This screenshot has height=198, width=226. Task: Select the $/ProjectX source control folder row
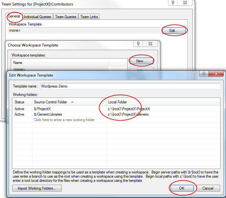click(42, 109)
